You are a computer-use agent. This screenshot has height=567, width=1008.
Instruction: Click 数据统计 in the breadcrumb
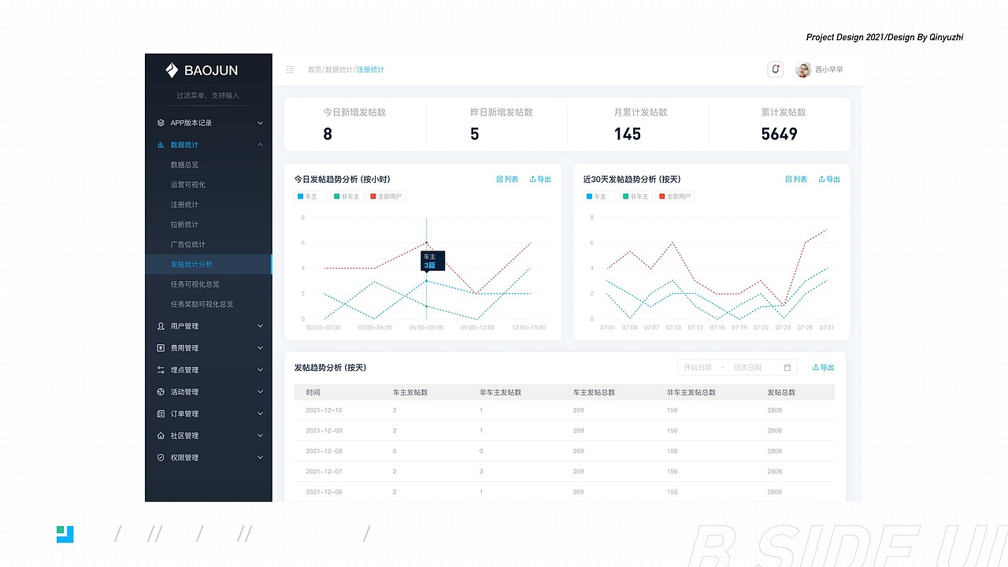coord(339,70)
